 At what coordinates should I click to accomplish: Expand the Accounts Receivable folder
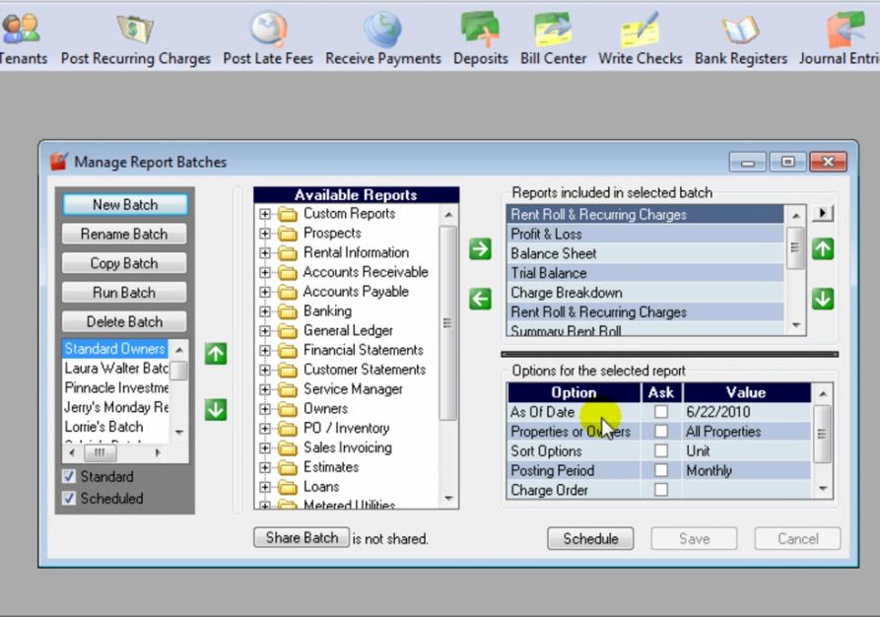(x=265, y=272)
